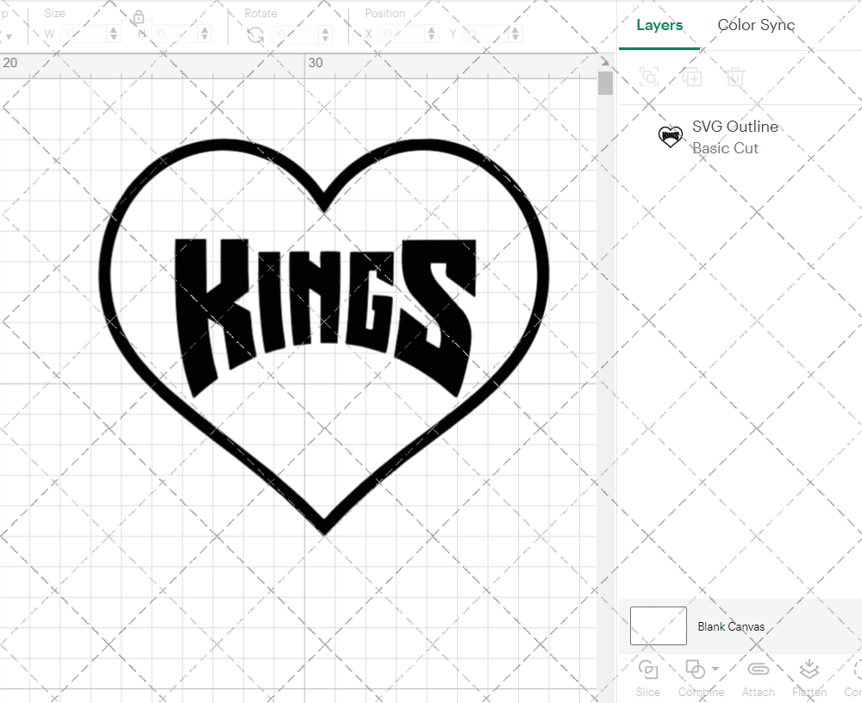Click the Rotate icon
Viewport: 862px width, 703px height.
(x=255, y=35)
